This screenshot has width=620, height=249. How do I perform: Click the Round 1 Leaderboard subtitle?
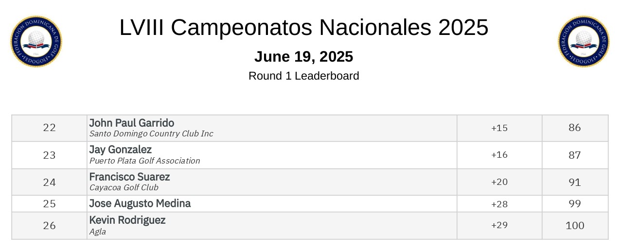point(303,76)
